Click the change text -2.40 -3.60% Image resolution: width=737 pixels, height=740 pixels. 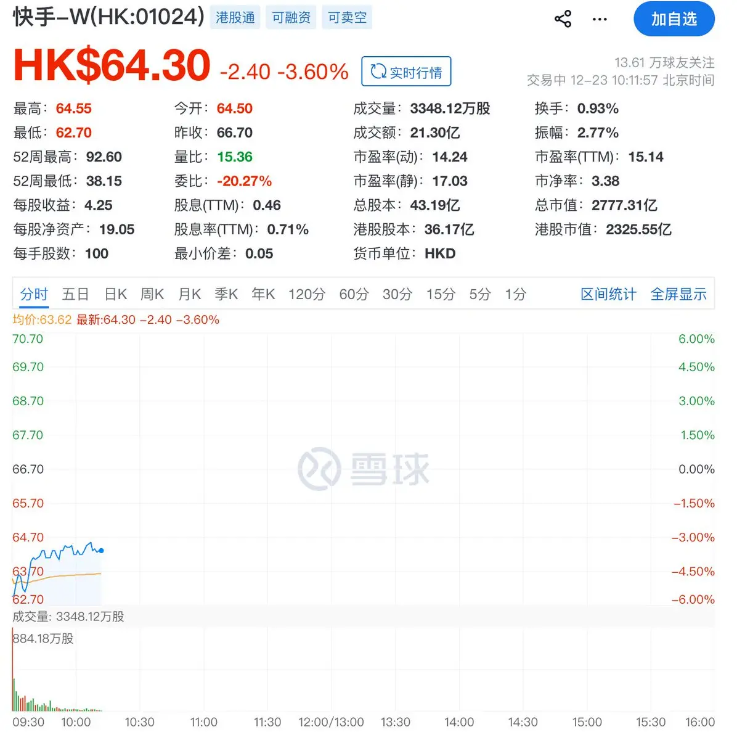tap(284, 72)
